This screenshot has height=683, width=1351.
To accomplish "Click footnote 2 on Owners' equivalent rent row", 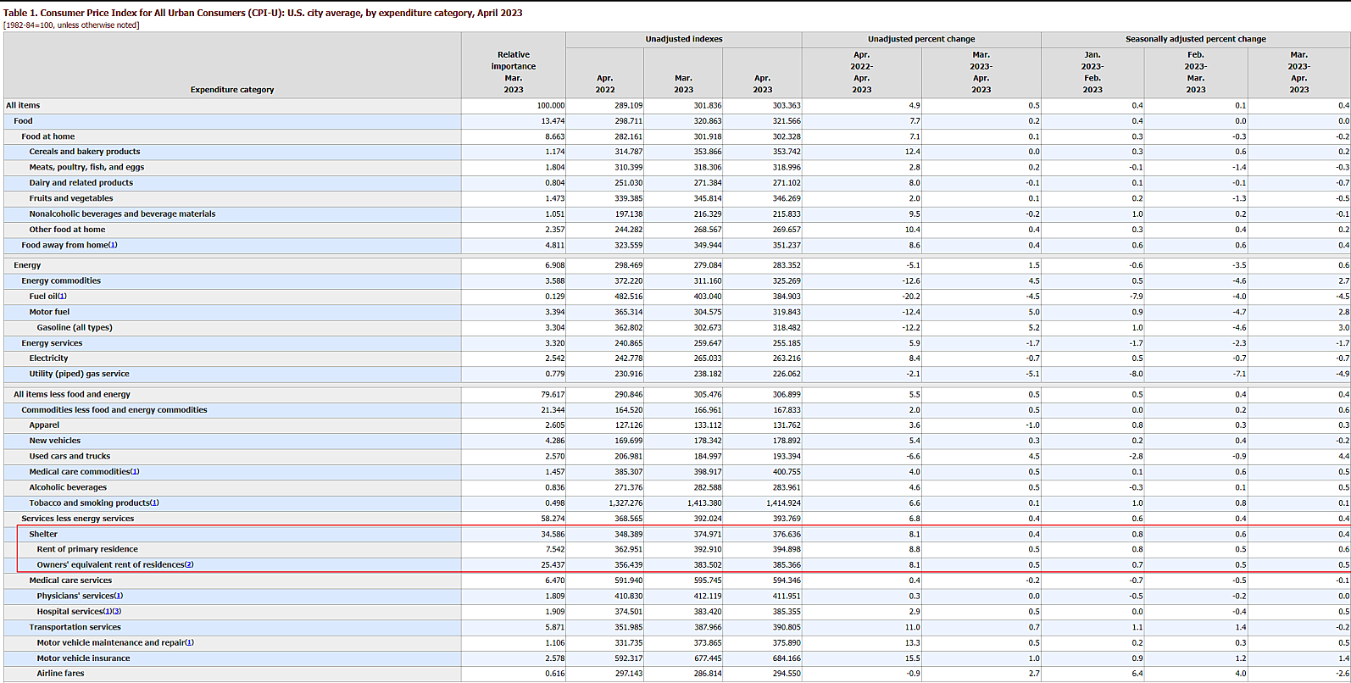I will [x=189, y=565].
